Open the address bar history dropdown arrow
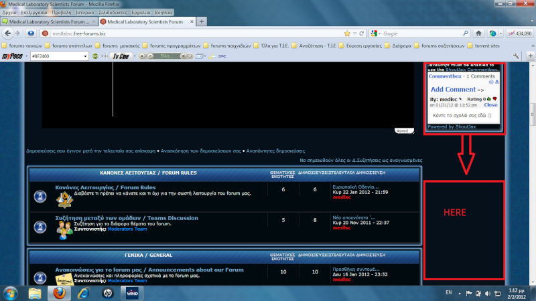This screenshot has height=301, width=536. tap(355, 33)
